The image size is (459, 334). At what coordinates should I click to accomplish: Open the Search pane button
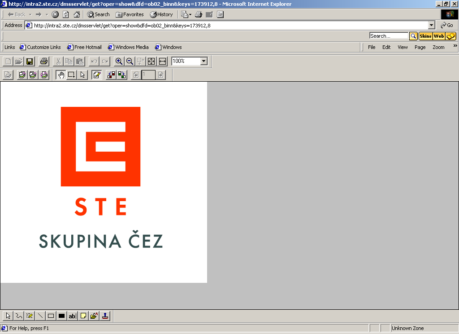[x=98, y=14]
